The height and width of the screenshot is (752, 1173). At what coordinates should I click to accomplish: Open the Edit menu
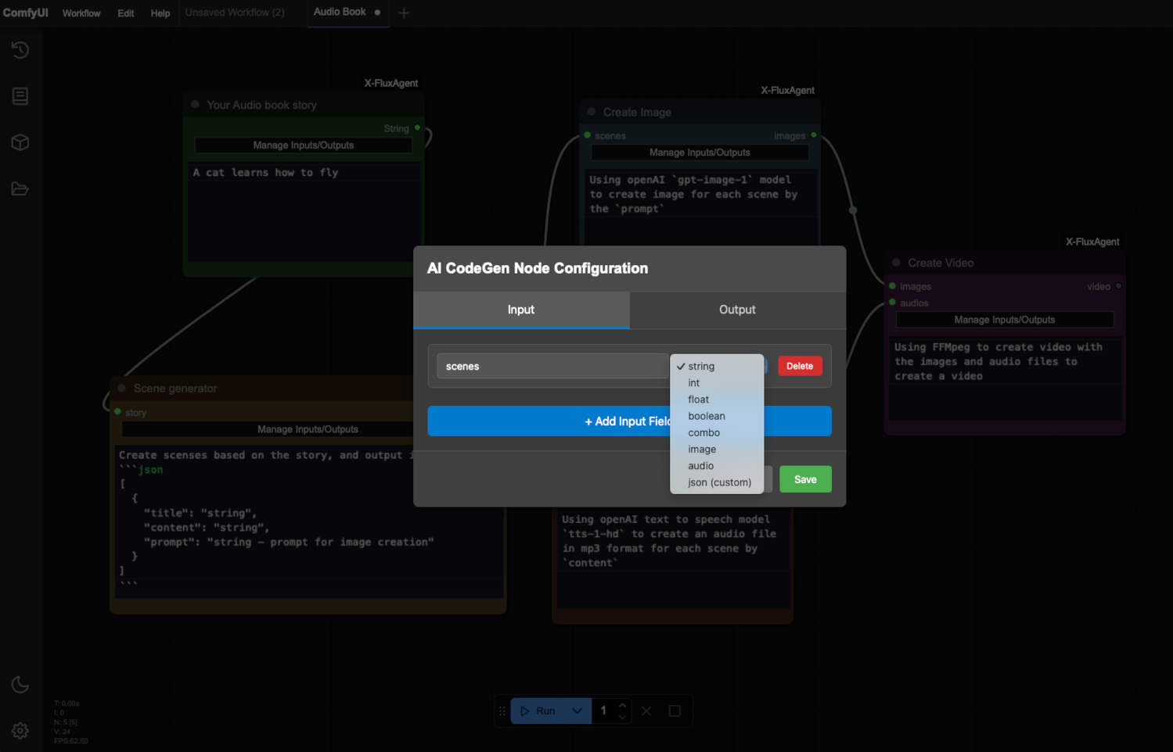point(126,13)
